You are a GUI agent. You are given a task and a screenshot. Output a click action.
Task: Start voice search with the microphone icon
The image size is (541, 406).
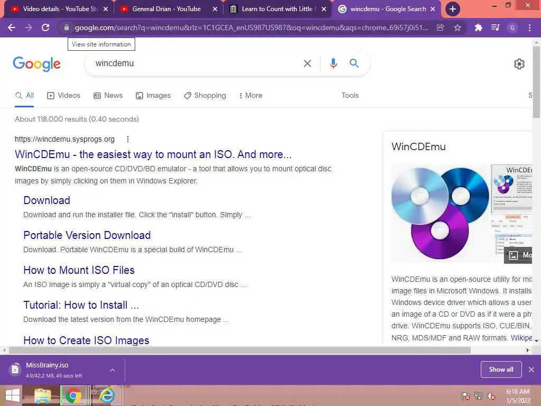(333, 63)
